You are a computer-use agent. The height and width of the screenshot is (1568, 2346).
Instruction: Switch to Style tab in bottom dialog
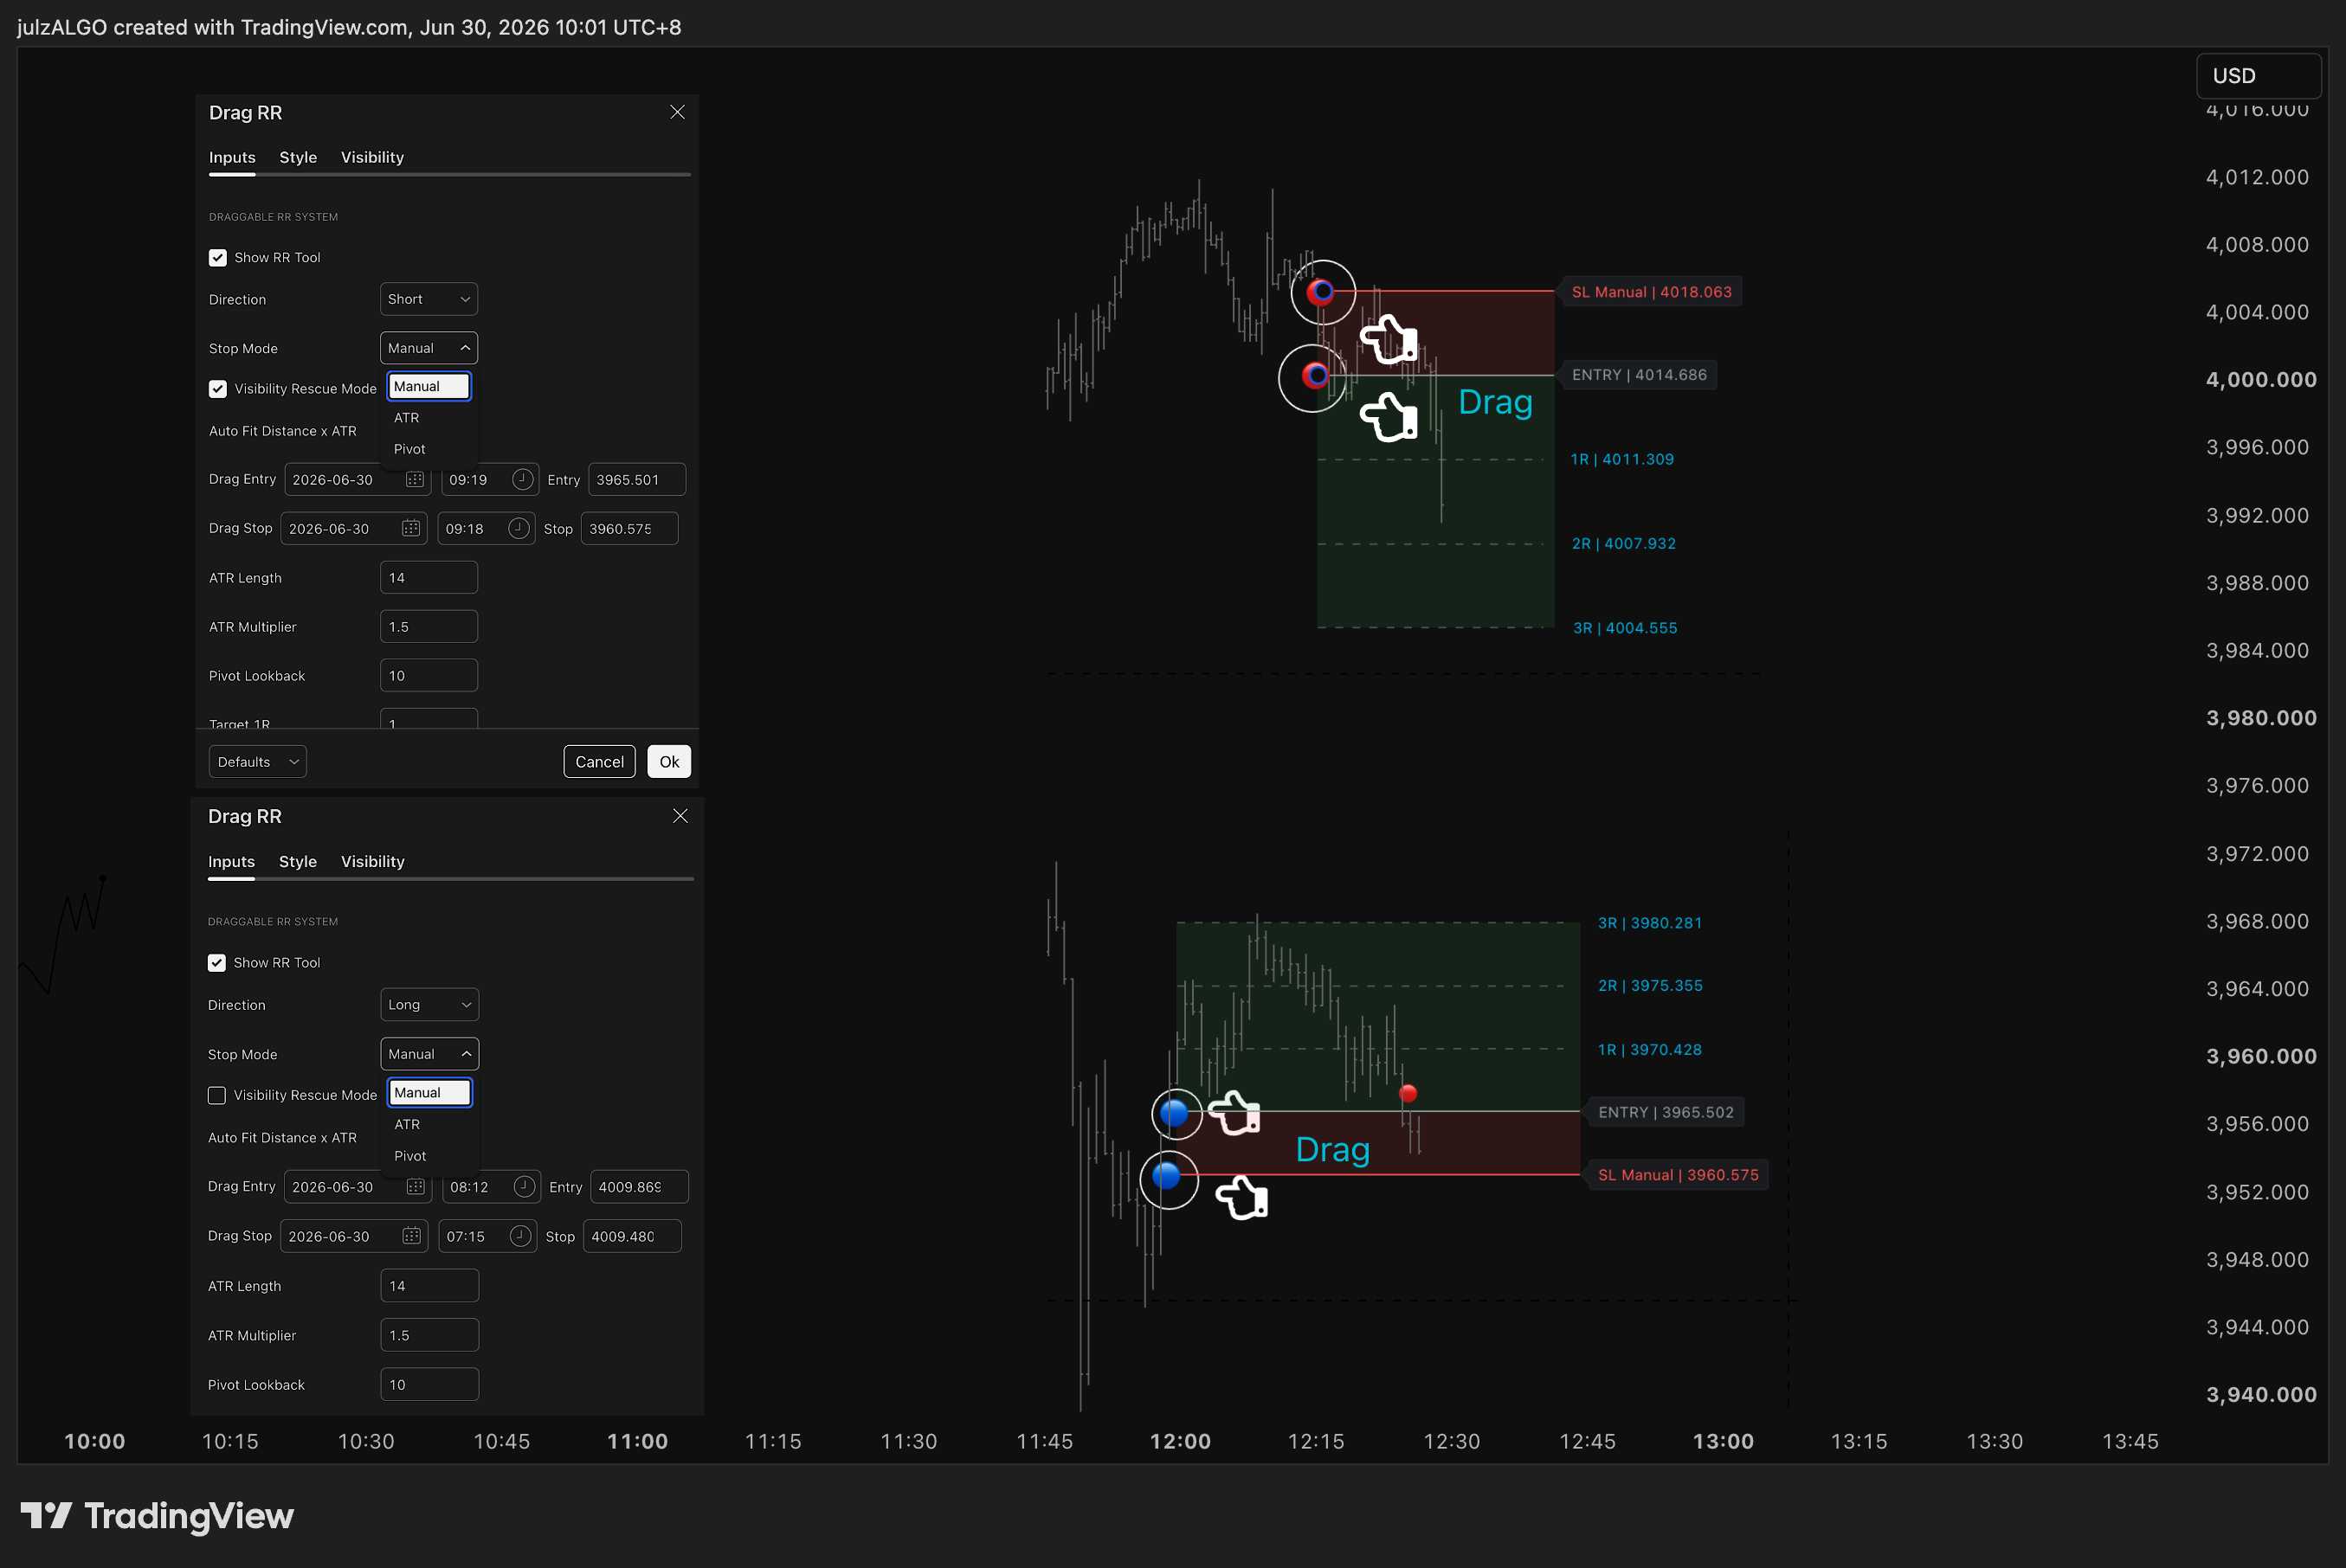point(297,861)
